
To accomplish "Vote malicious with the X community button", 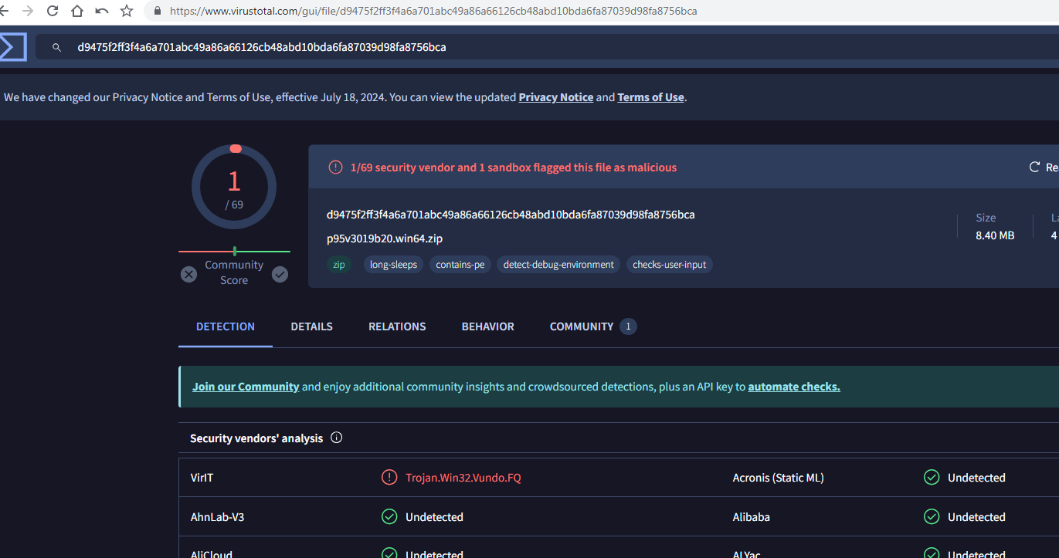I will point(188,274).
